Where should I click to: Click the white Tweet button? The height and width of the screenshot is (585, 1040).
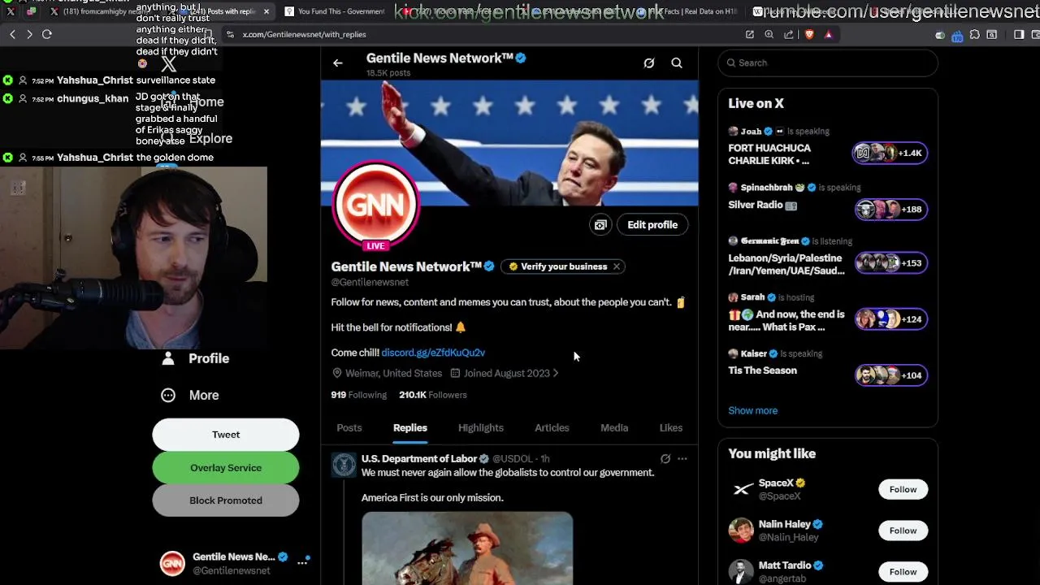[x=226, y=435]
